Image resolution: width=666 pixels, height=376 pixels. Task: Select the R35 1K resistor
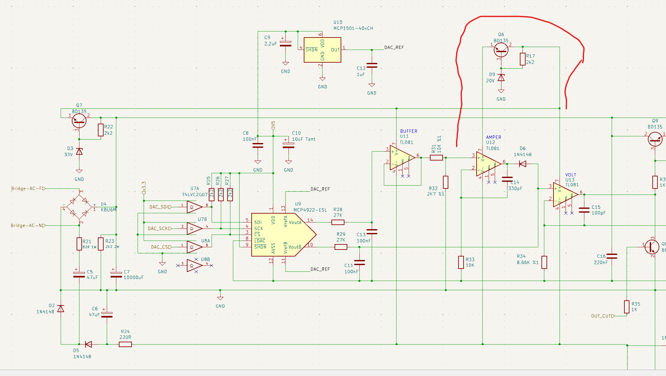coord(627,307)
